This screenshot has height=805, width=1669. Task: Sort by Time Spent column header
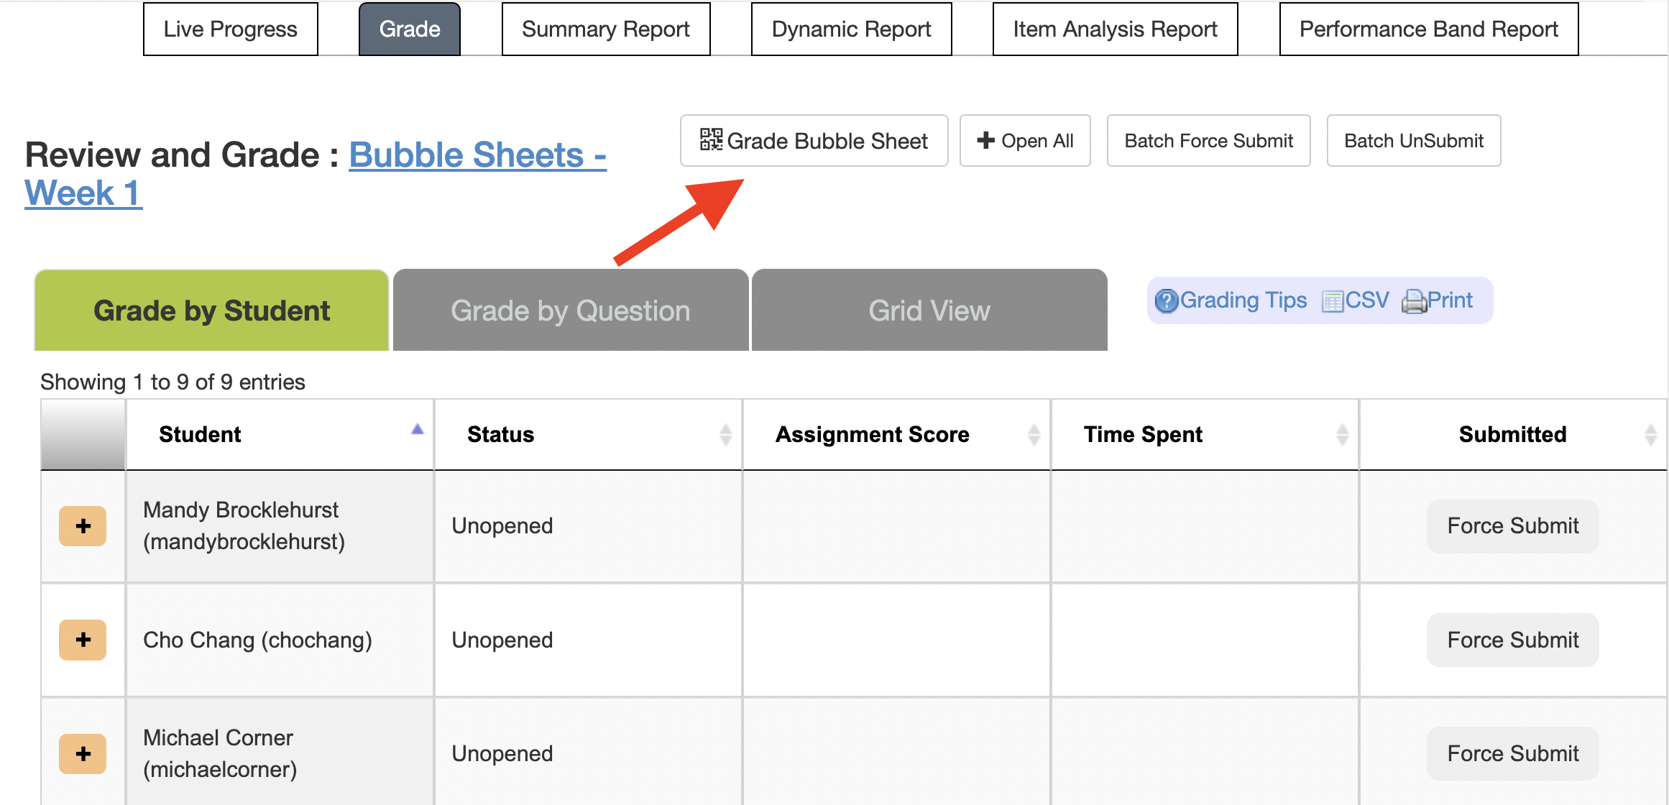(1143, 434)
